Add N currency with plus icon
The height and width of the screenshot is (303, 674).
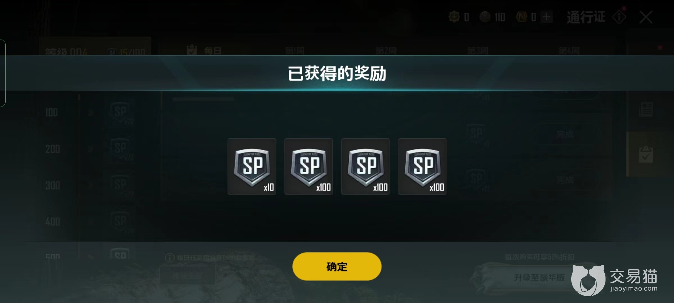[x=547, y=17]
